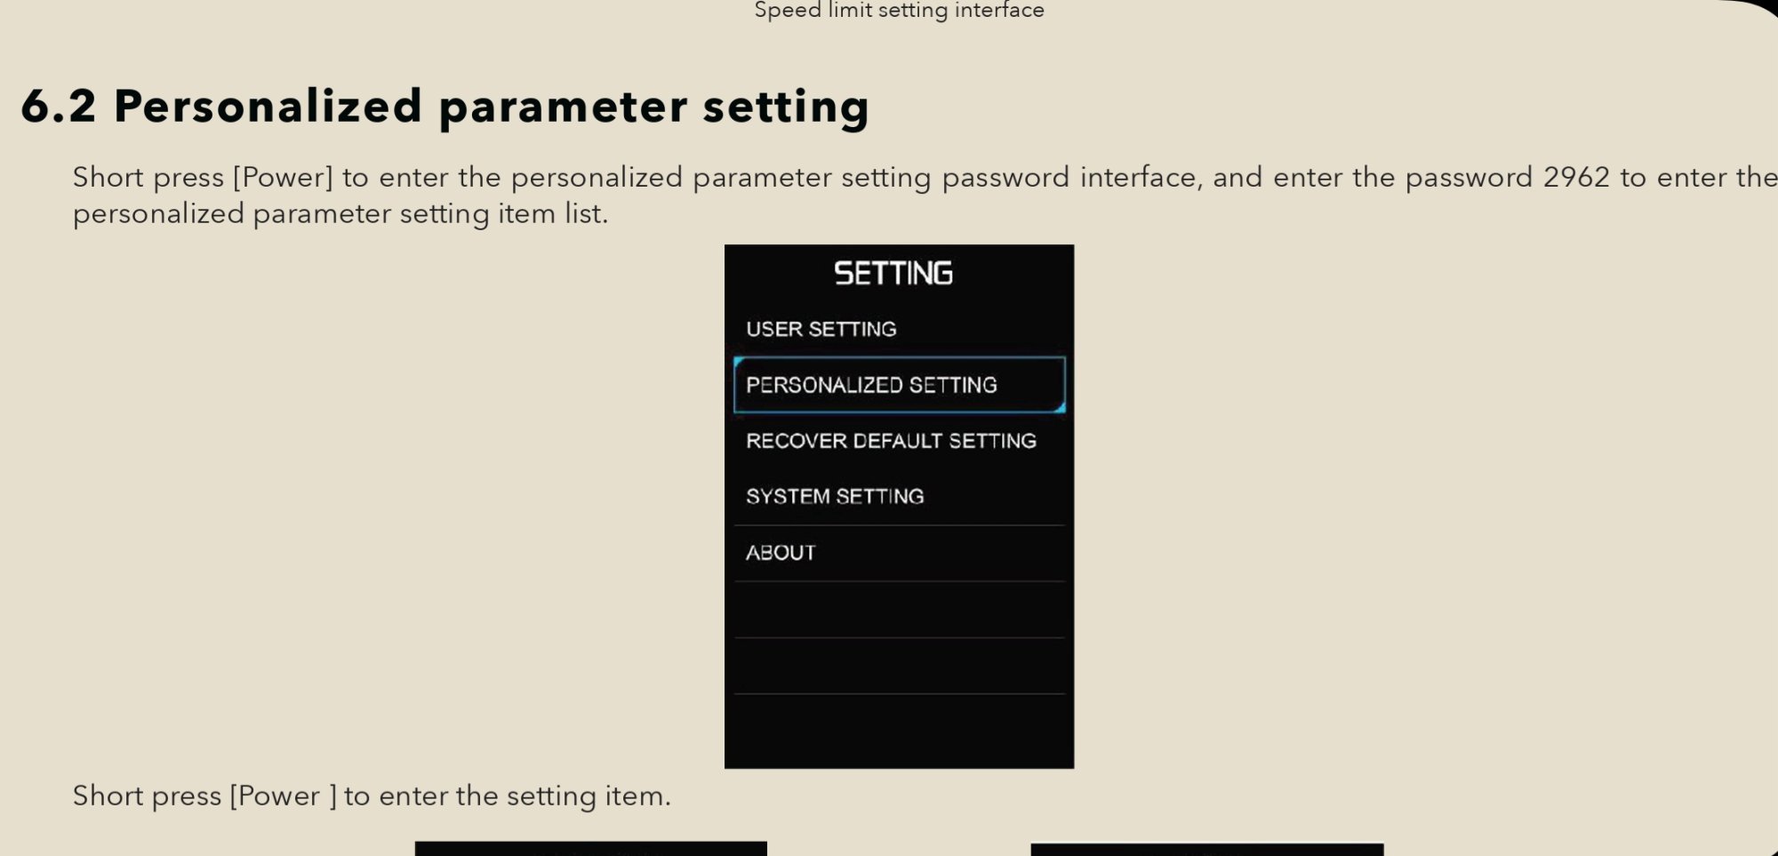Click the second empty row below ABOUT
This screenshot has width=1778, height=856.
pyautogui.click(x=899, y=666)
